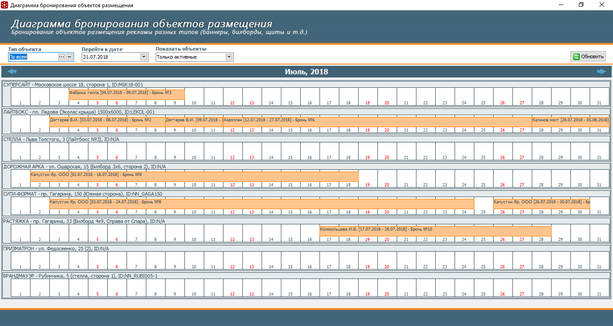Select booking Аэроплан Бронь №6
Screen dimensions: 613x326
coord(377,122)
